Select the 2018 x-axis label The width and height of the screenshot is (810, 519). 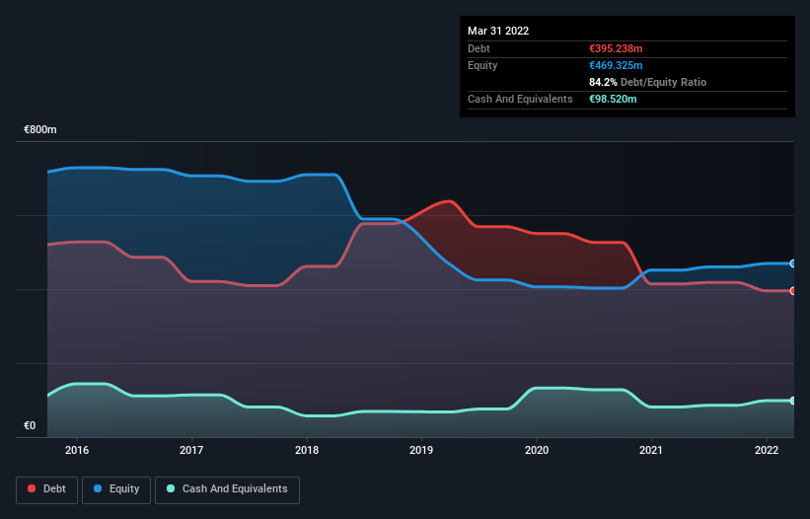307,450
